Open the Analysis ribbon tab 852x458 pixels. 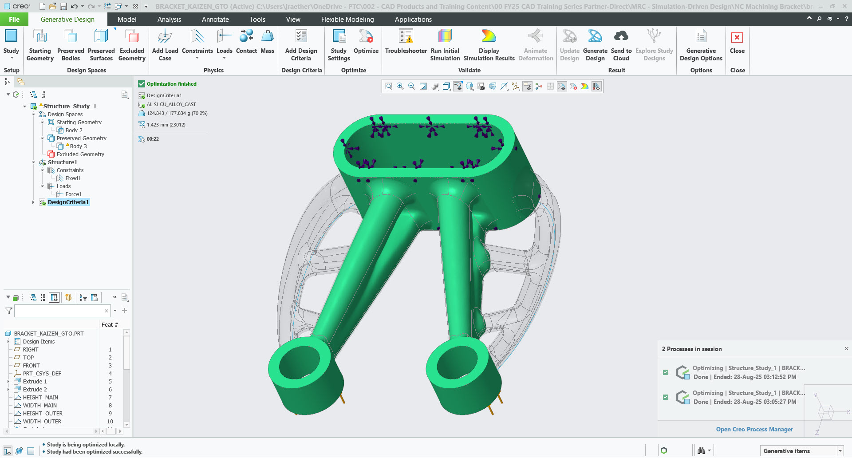[169, 20]
